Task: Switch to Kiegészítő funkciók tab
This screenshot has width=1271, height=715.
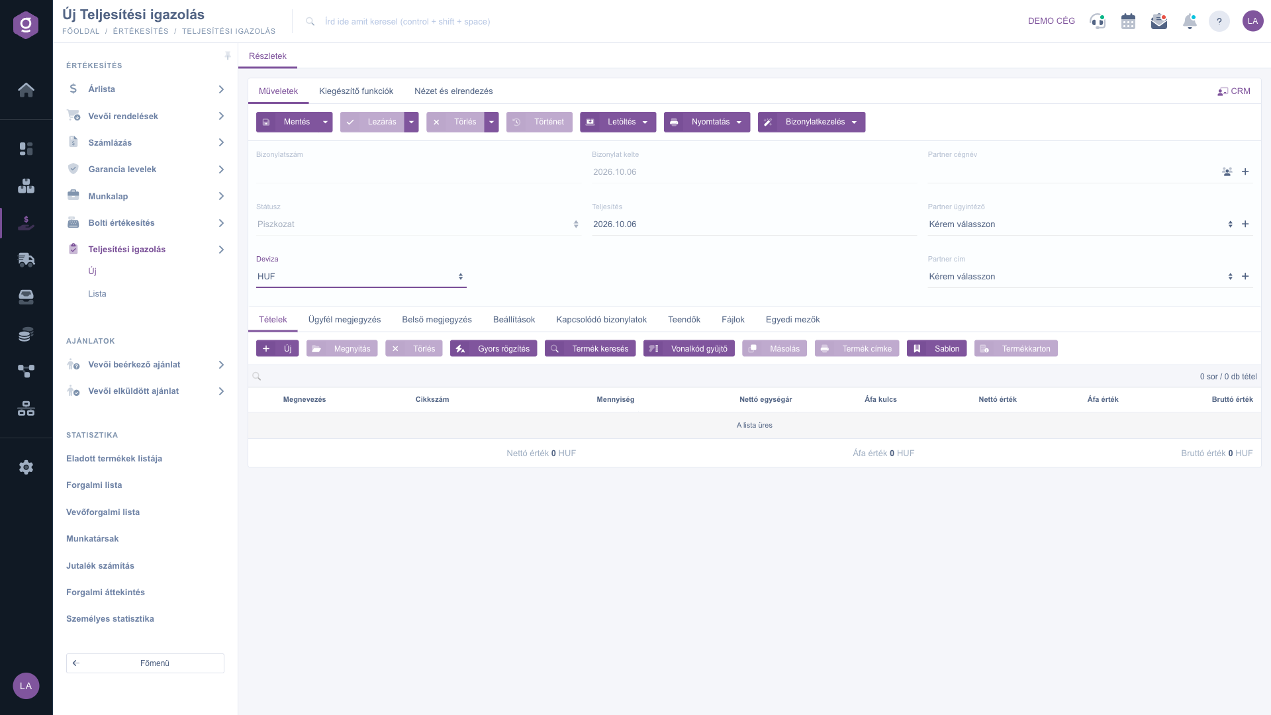Action: pyautogui.click(x=356, y=91)
